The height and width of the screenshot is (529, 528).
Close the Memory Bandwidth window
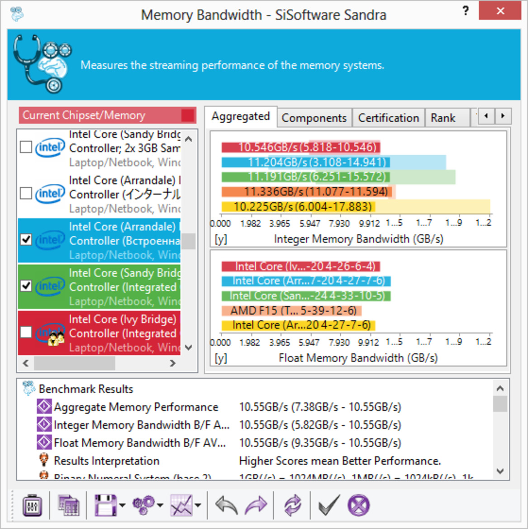[x=500, y=11]
